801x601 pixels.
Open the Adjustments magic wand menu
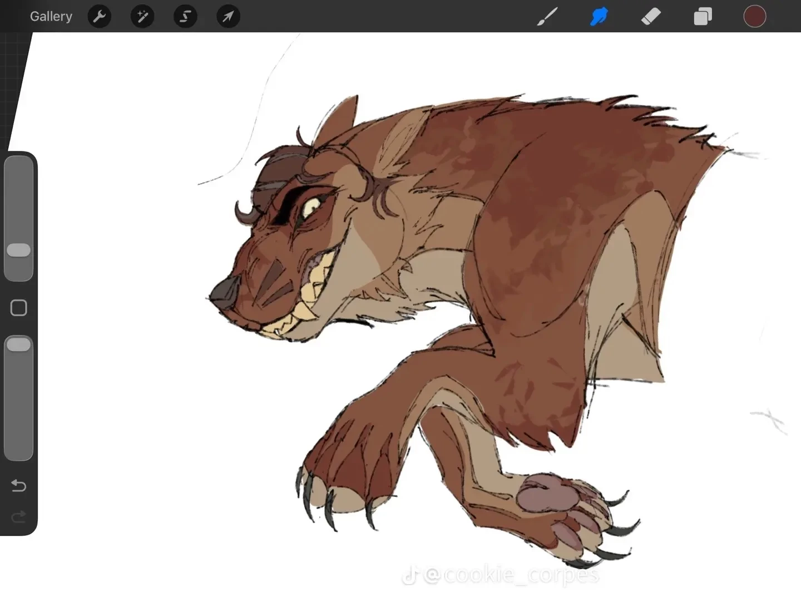pyautogui.click(x=142, y=17)
